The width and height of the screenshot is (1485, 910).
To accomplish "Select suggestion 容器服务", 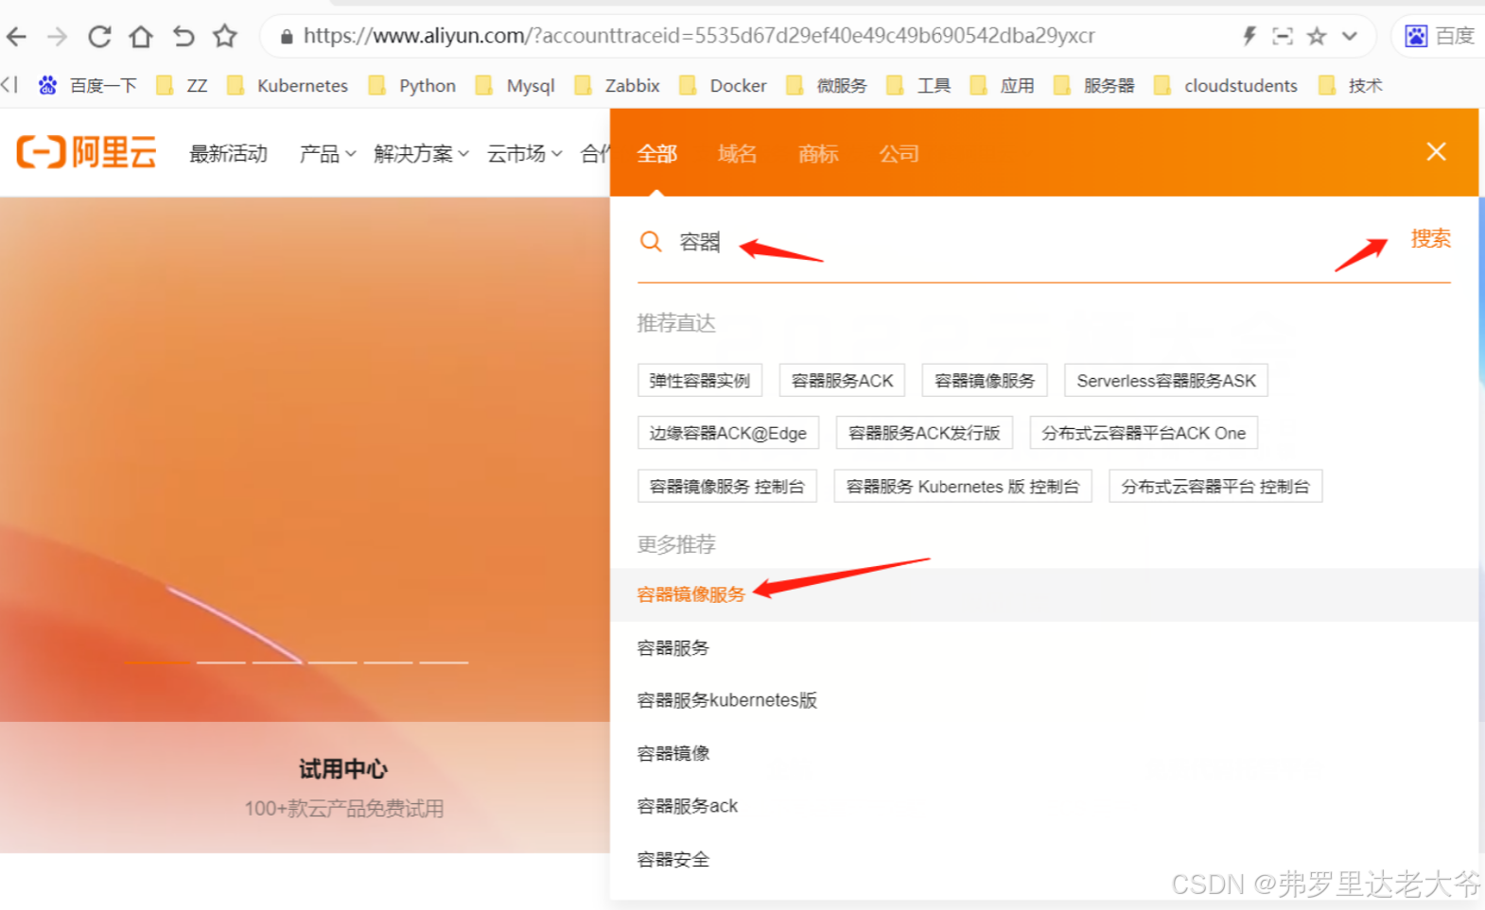I will tap(673, 648).
